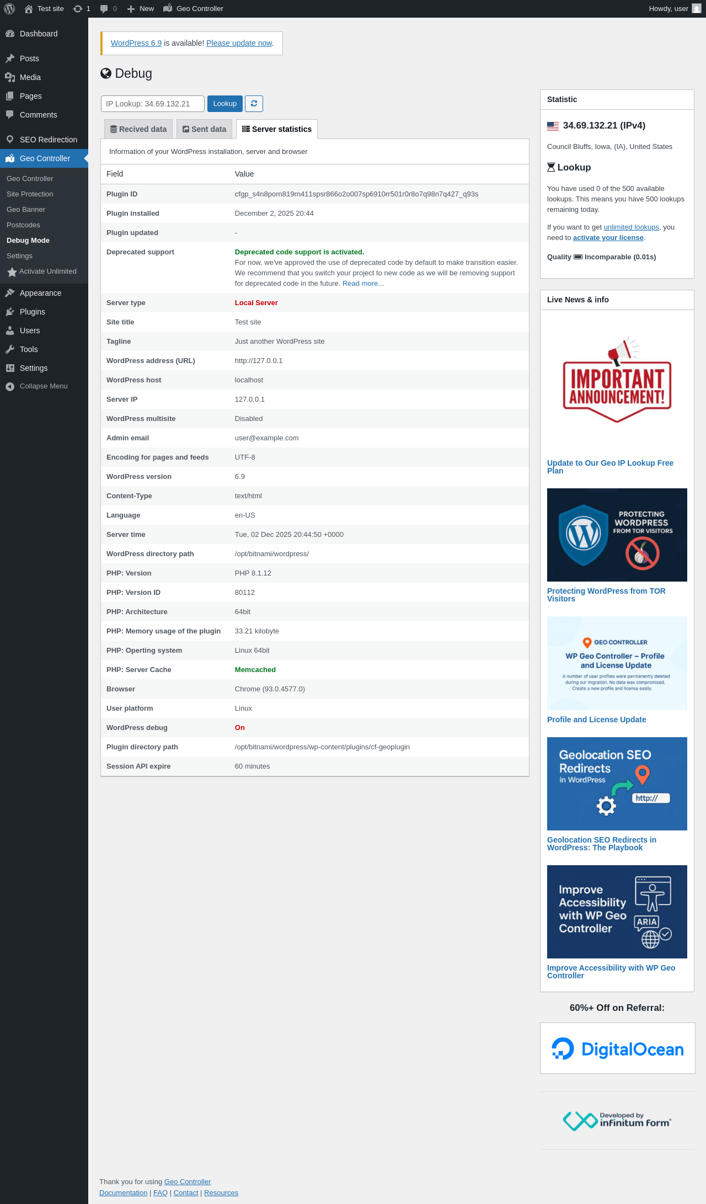706x1204 pixels.
Task: Focus the IP Lookup input field
Action: point(152,104)
